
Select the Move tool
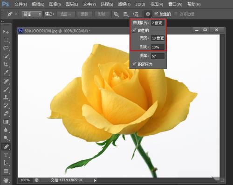point(6,32)
